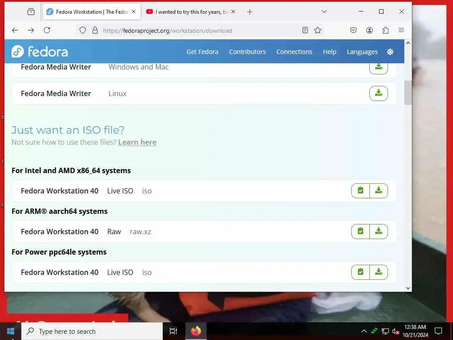The width and height of the screenshot is (453, 340).
Task: Show hidden system tray icons
Action: pos(364,331)
